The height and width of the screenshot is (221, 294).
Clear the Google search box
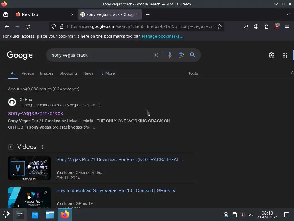[x=155, y=55]
